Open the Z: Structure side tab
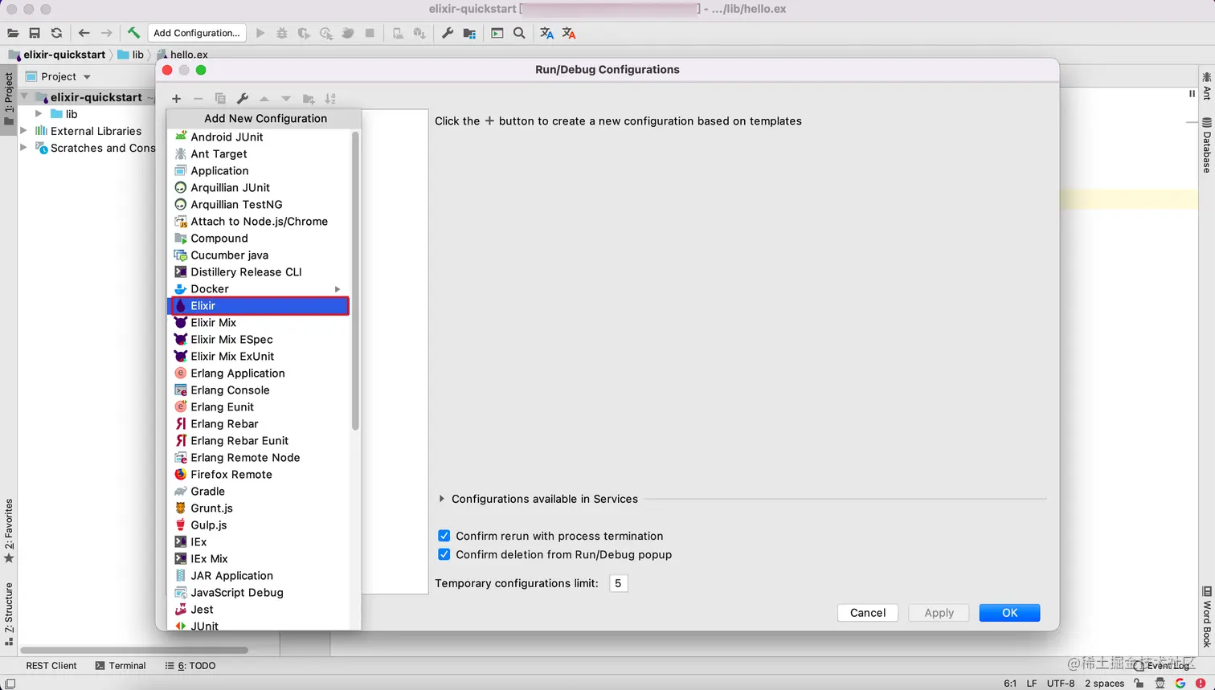Viewport: 1215px width, 690px height. [9, 614]
